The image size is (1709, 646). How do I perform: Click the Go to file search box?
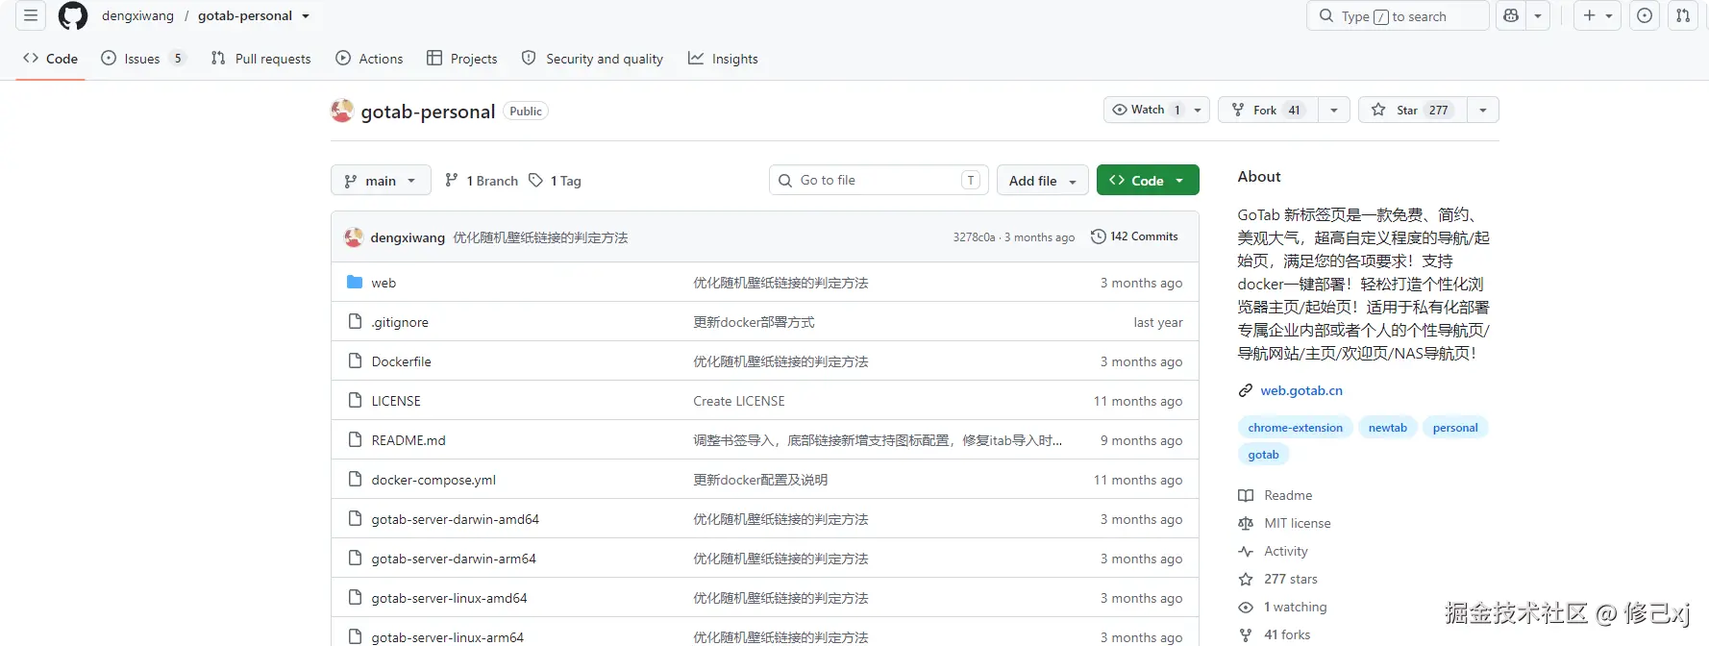click(879, 180)
